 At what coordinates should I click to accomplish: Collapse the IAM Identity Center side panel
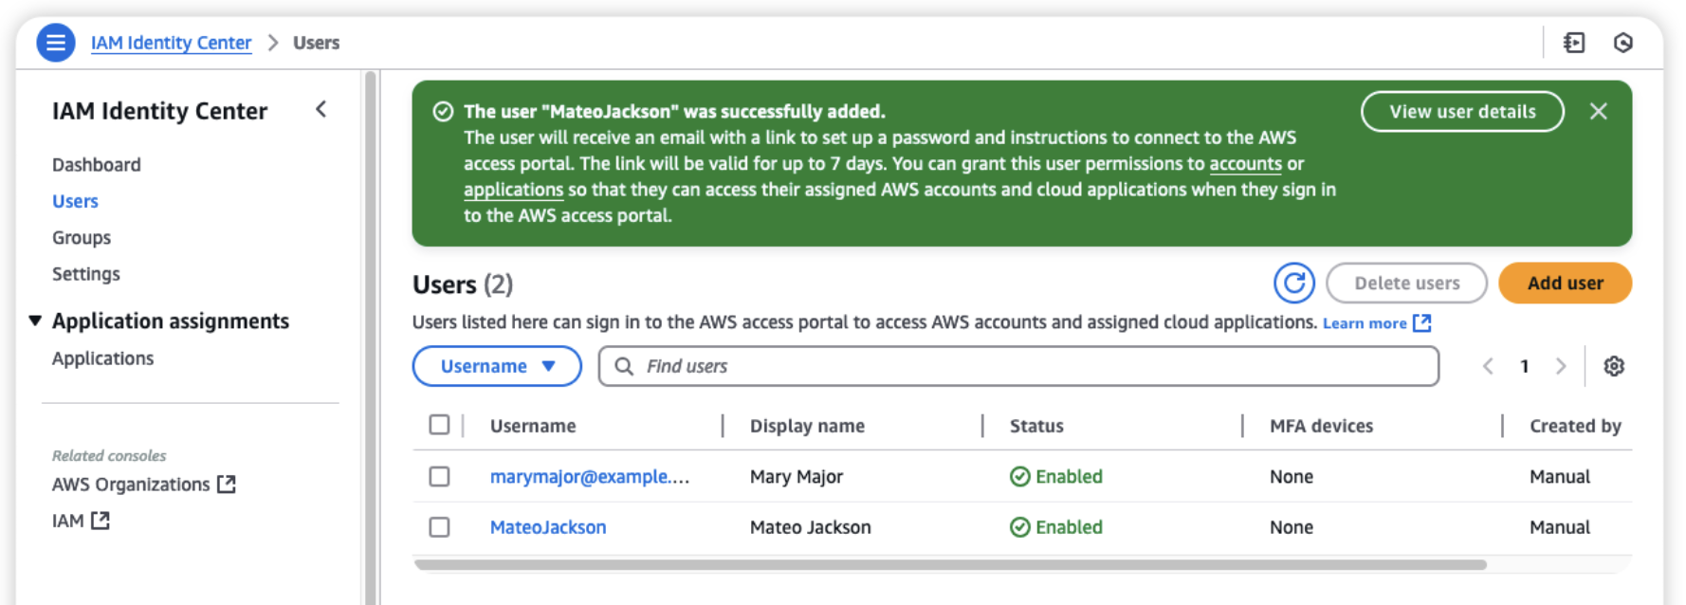click(321, 110)
